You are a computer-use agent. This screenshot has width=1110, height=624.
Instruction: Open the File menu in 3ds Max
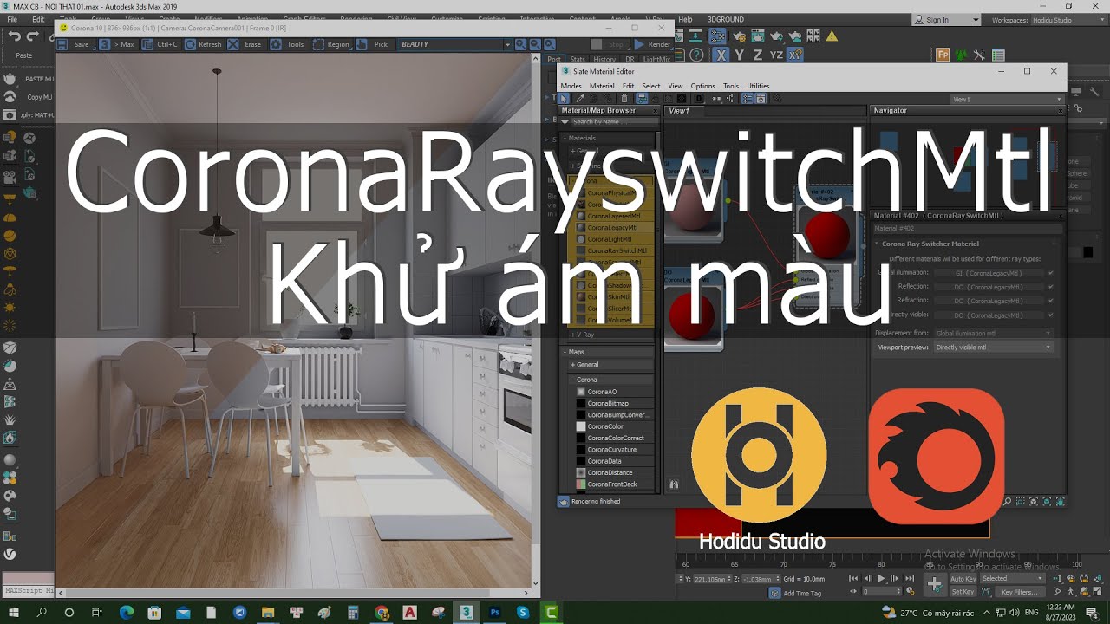click(12, 19)
